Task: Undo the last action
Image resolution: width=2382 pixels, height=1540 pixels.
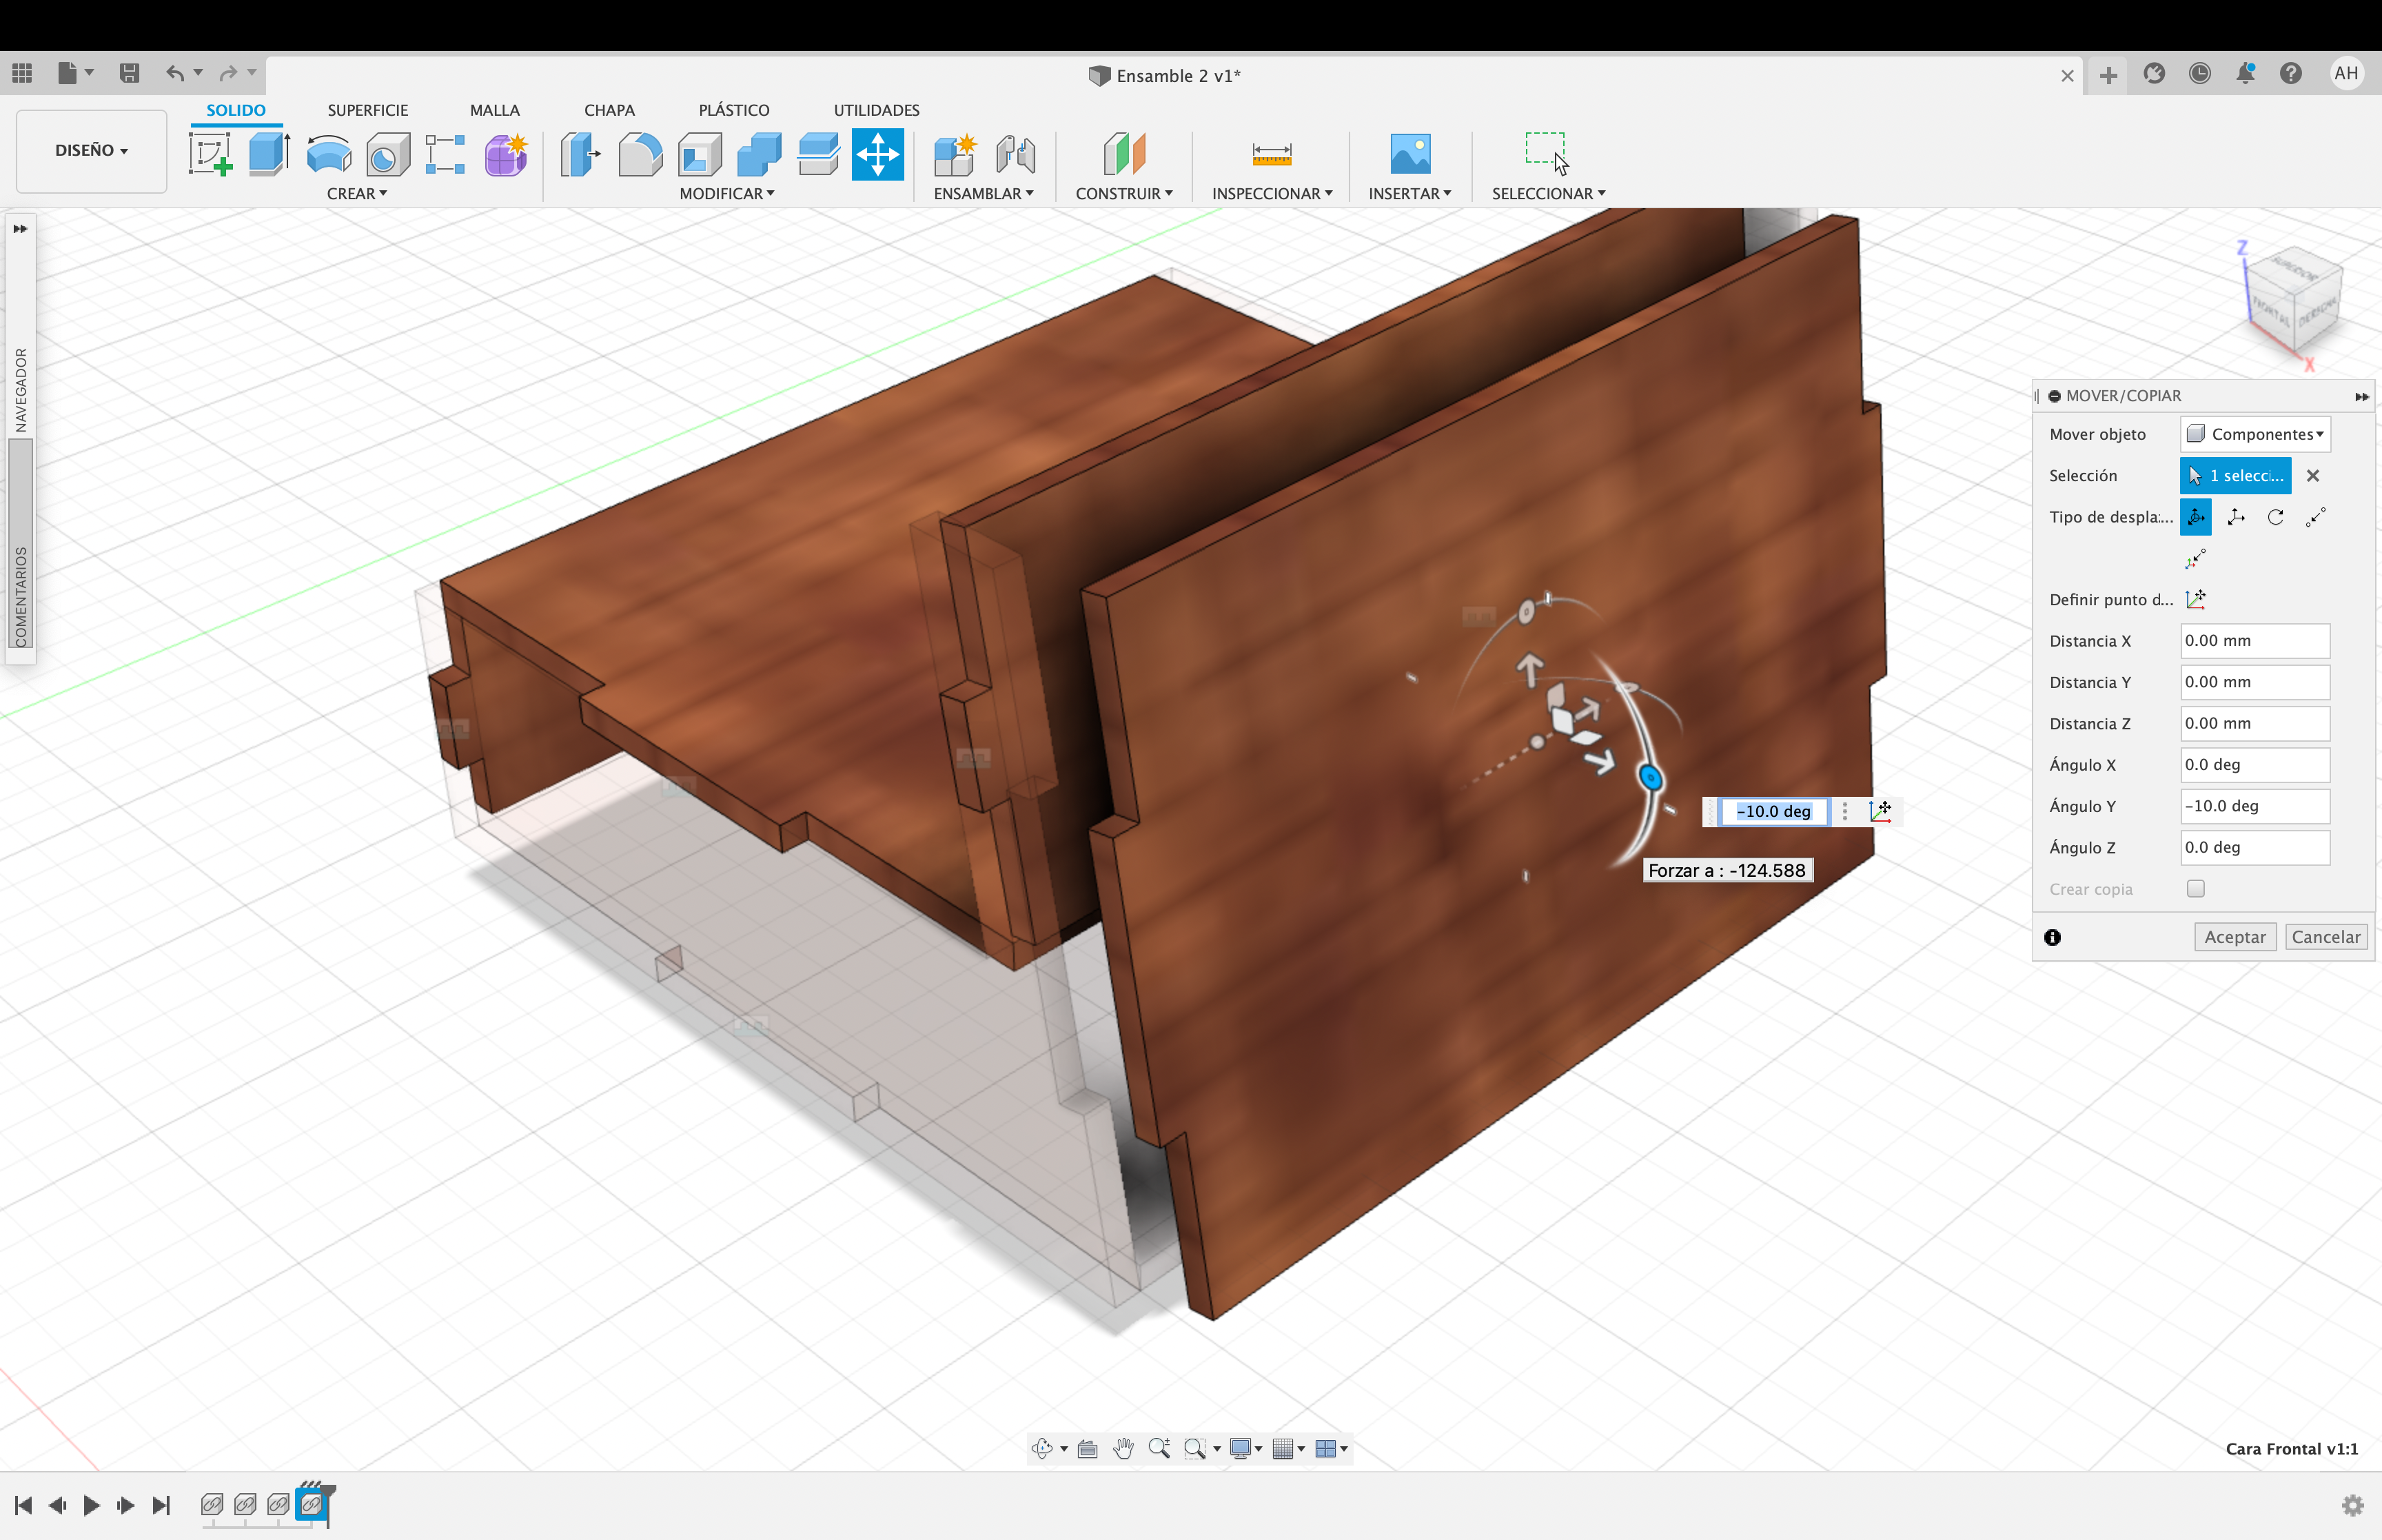Action: 175,73
